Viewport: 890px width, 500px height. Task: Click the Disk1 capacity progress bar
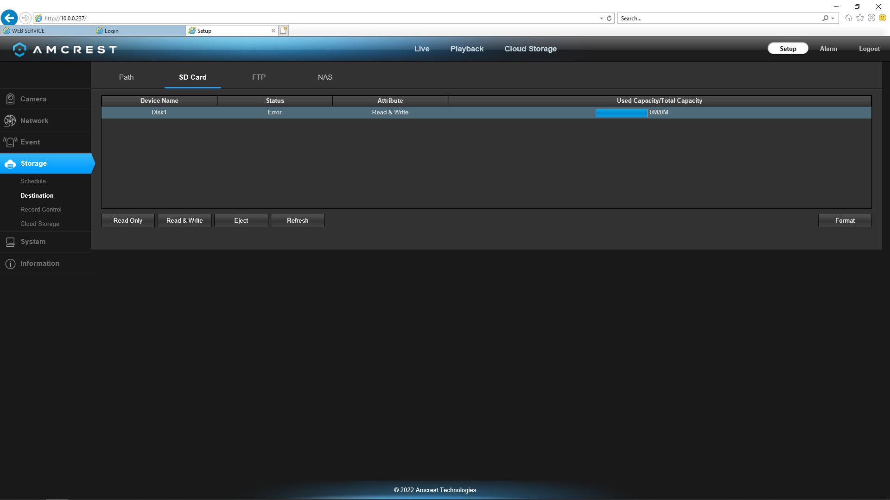(621, 113)
